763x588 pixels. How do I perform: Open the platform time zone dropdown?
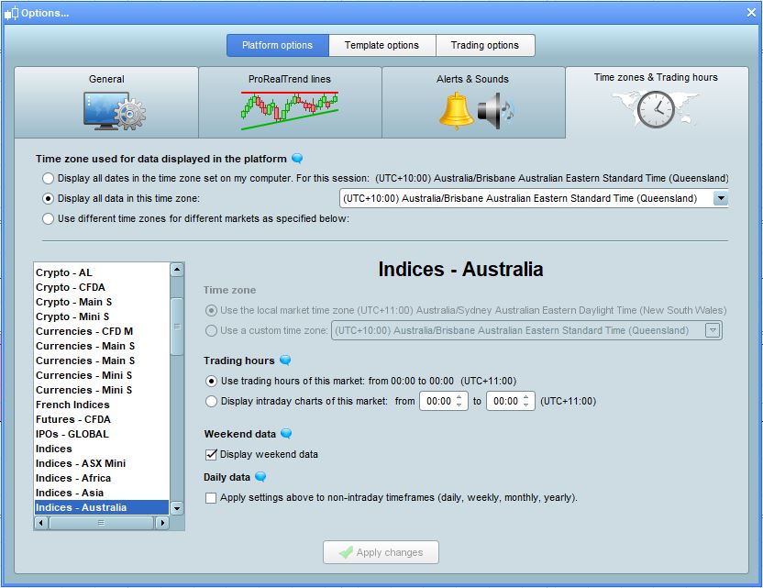point(721,198)
